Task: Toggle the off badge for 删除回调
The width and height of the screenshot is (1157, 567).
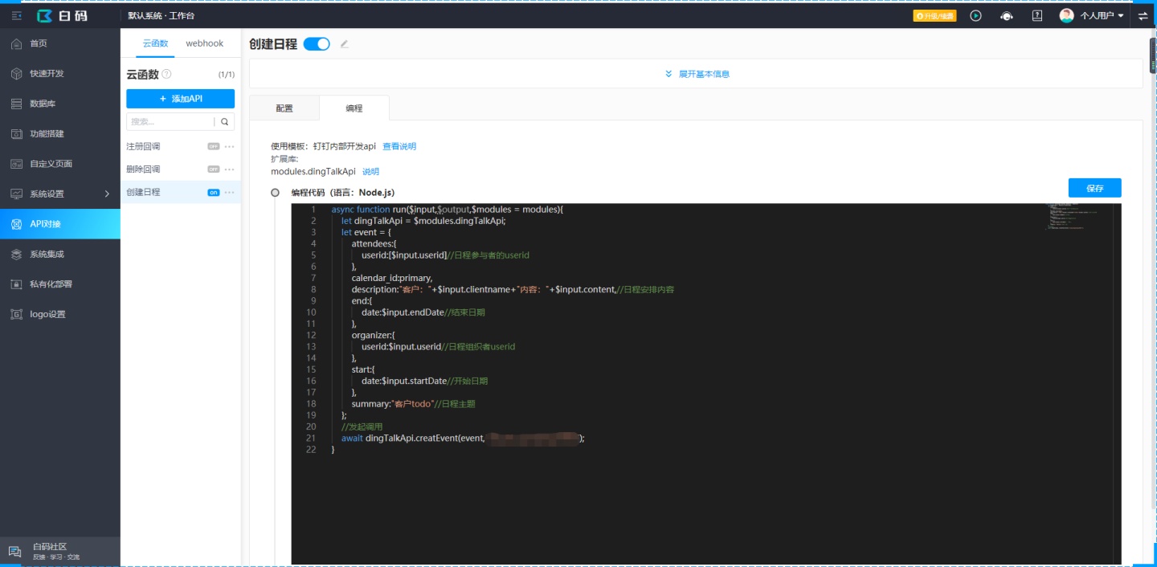Action: (213, 169)
